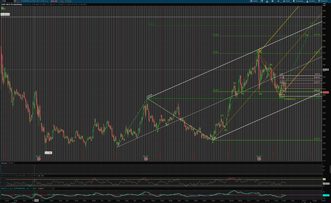Click the RSI oversold value 30 box
This screenshot has height=203, width=331.
pos(39,176)
